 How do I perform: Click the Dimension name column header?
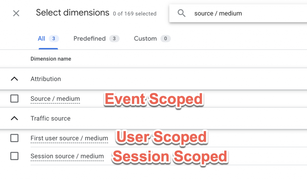51,59
